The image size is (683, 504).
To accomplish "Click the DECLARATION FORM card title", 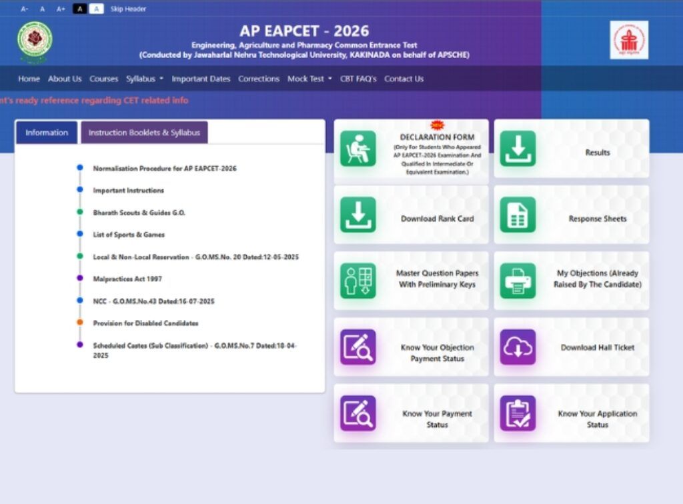I will 437,137.
